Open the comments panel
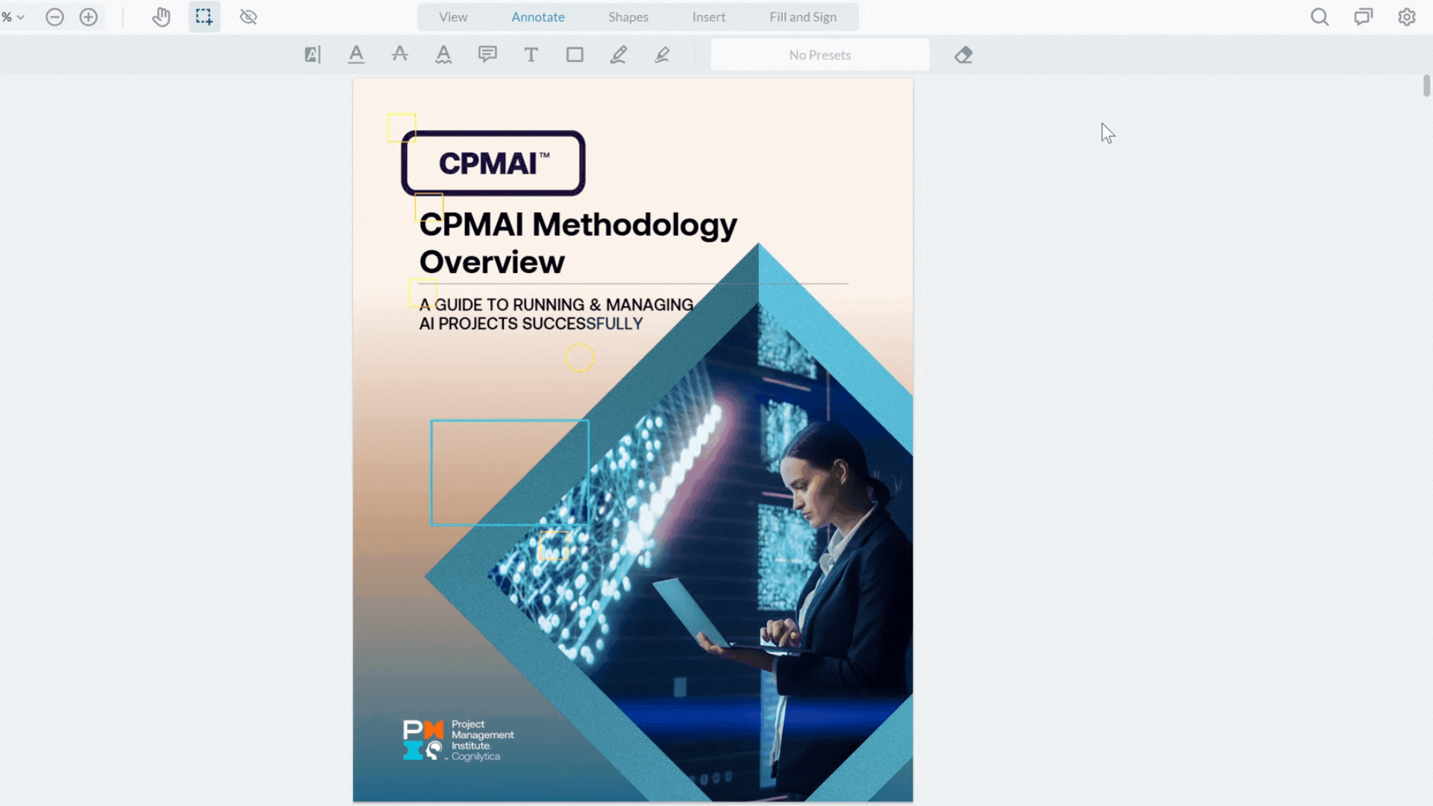Screen dimensions: 1433x806 pos(1363,16)
